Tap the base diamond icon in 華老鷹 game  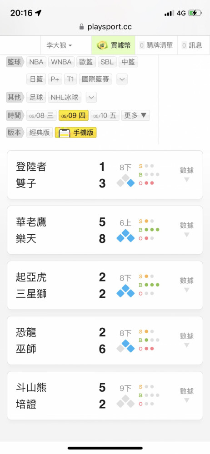[125, 236]
